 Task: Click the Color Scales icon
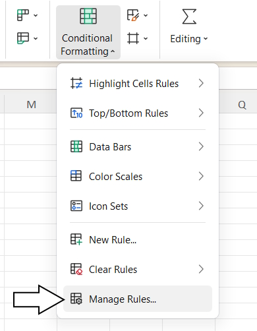tap(76, 176)
